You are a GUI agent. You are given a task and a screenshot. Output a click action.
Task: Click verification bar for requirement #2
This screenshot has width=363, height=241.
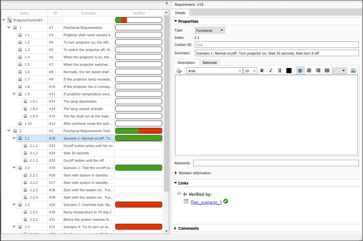[x=139, y=131]
